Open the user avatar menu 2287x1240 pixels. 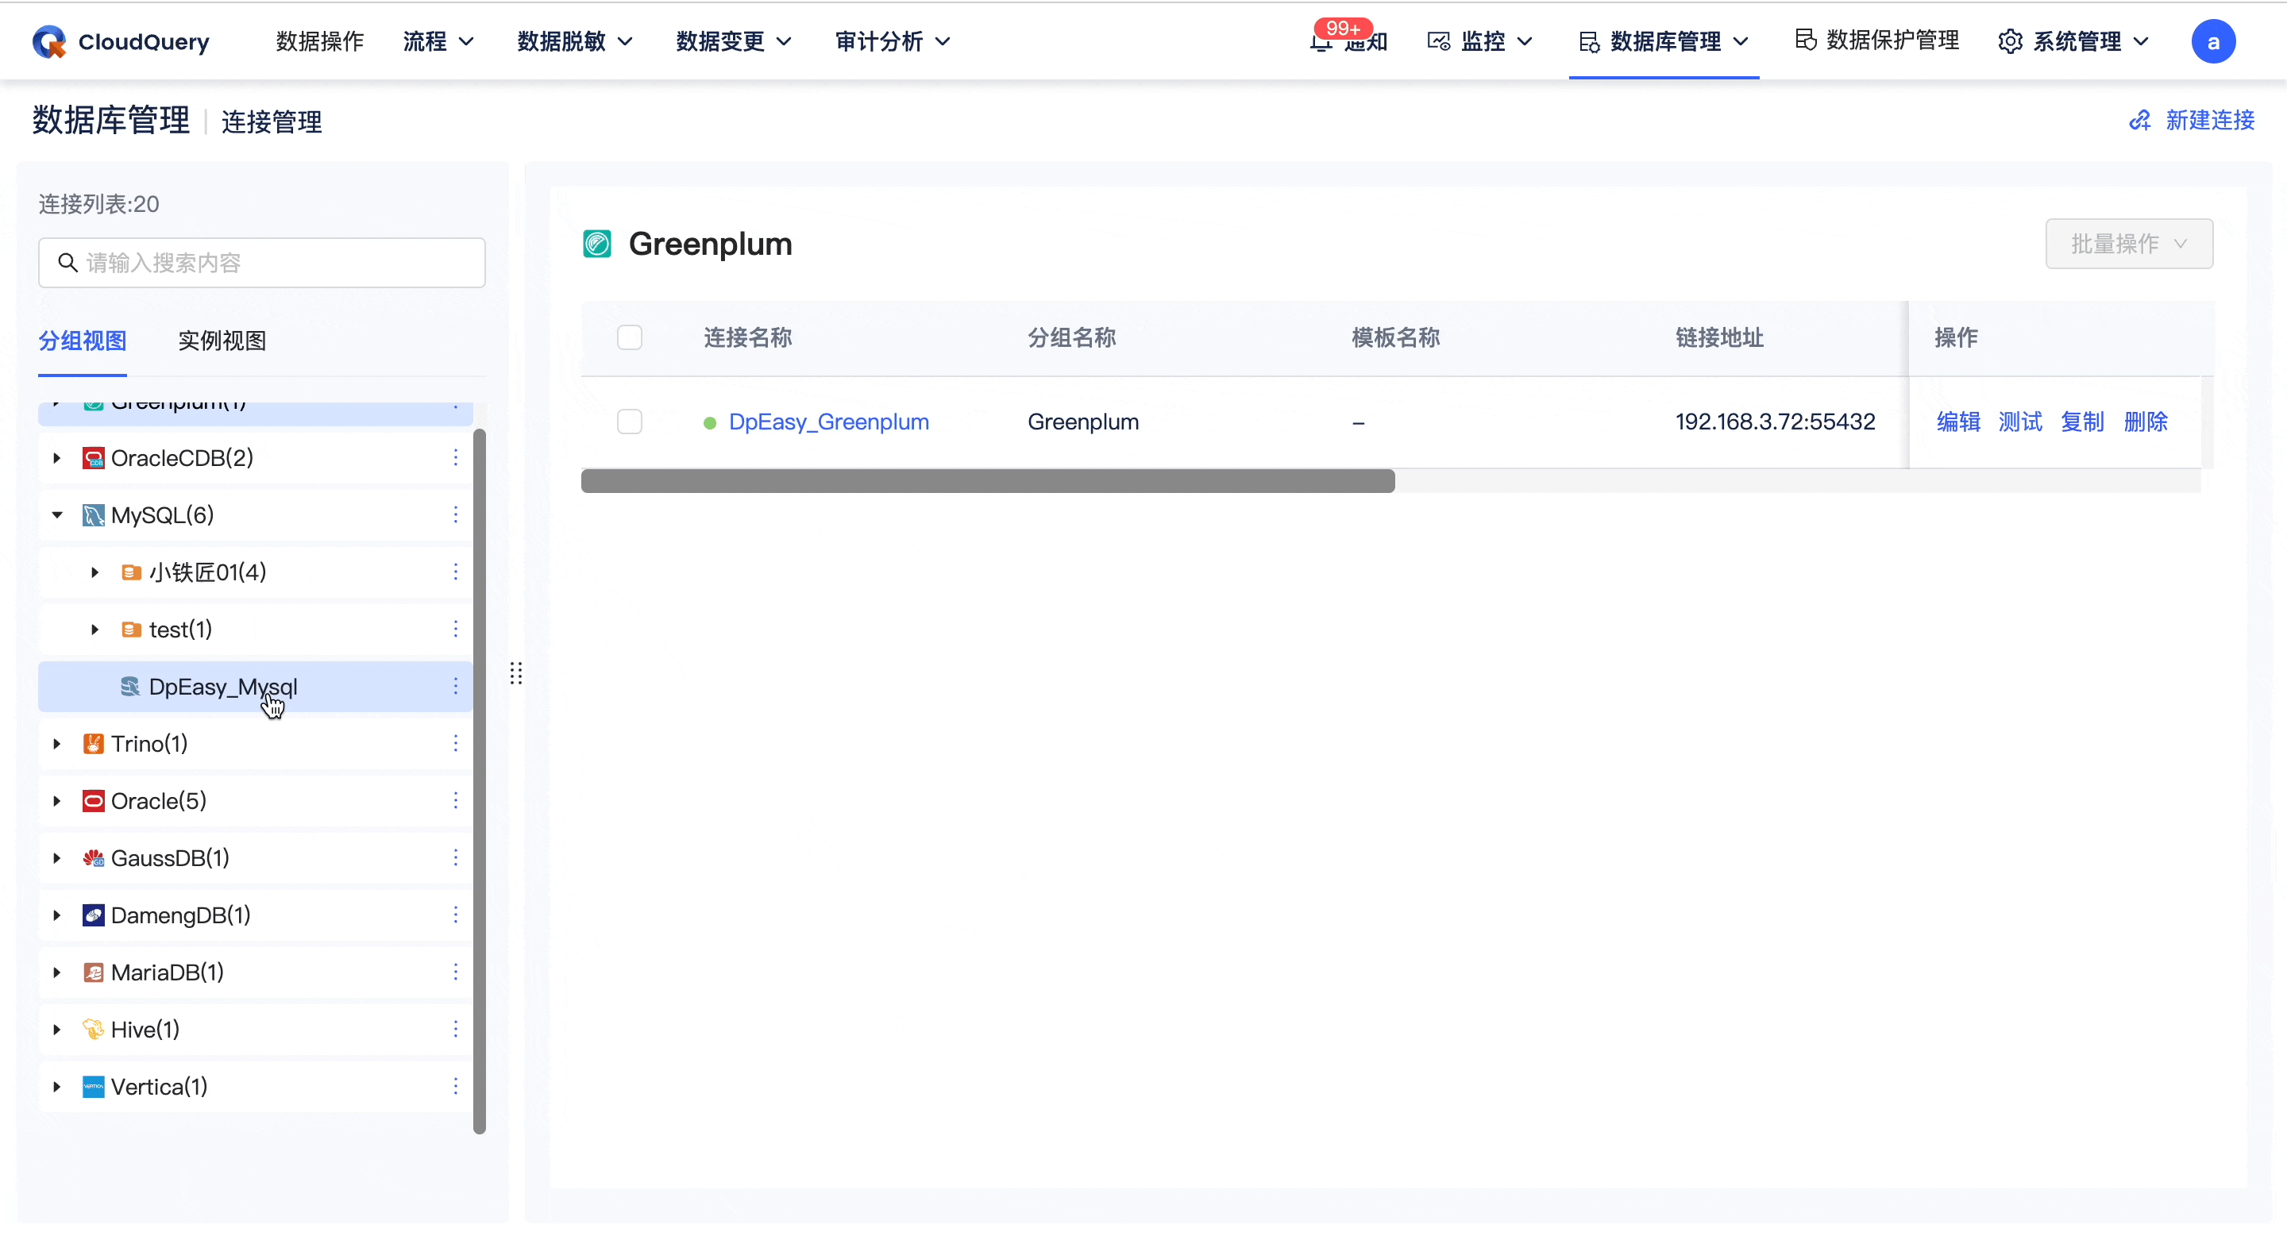(2214, 40)
